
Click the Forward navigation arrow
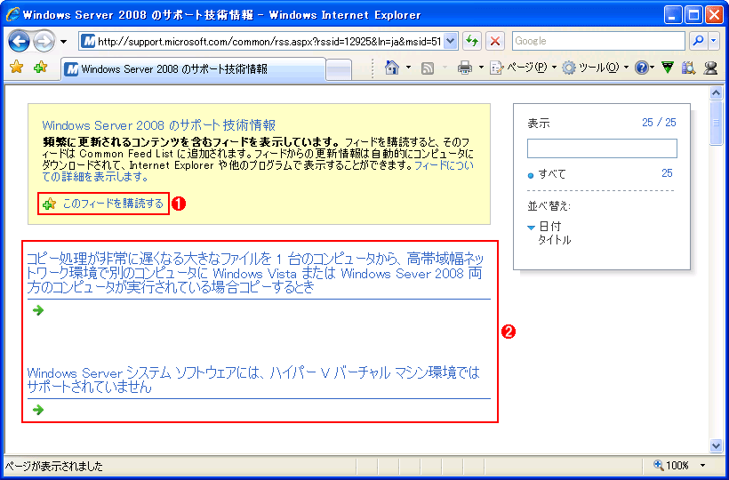pyautogui.click(x=44, y=42)
